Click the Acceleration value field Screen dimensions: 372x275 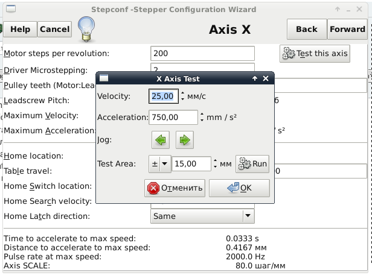[x=173, y=118]
